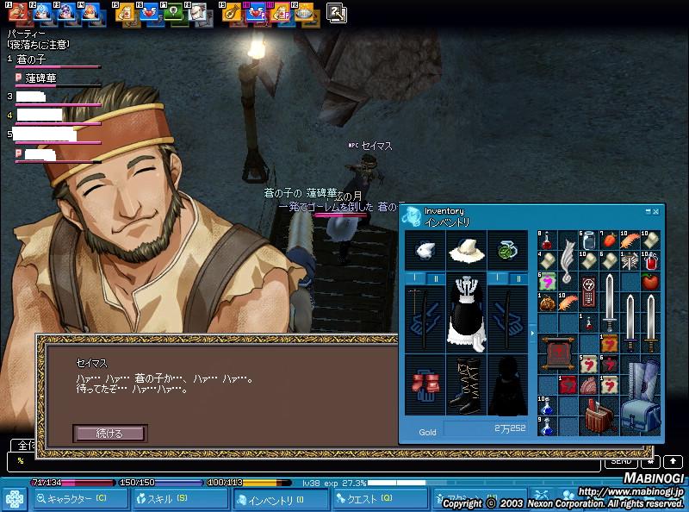The height and width of the screenshot is (512, 689).
Task: Activate the F2 blue-haired hotkey icon
Action: point(42,12)
